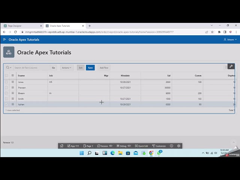Open App 111 in developer toolbar
This screenshot has width=240, height=180.
click(x=73, y=146)
